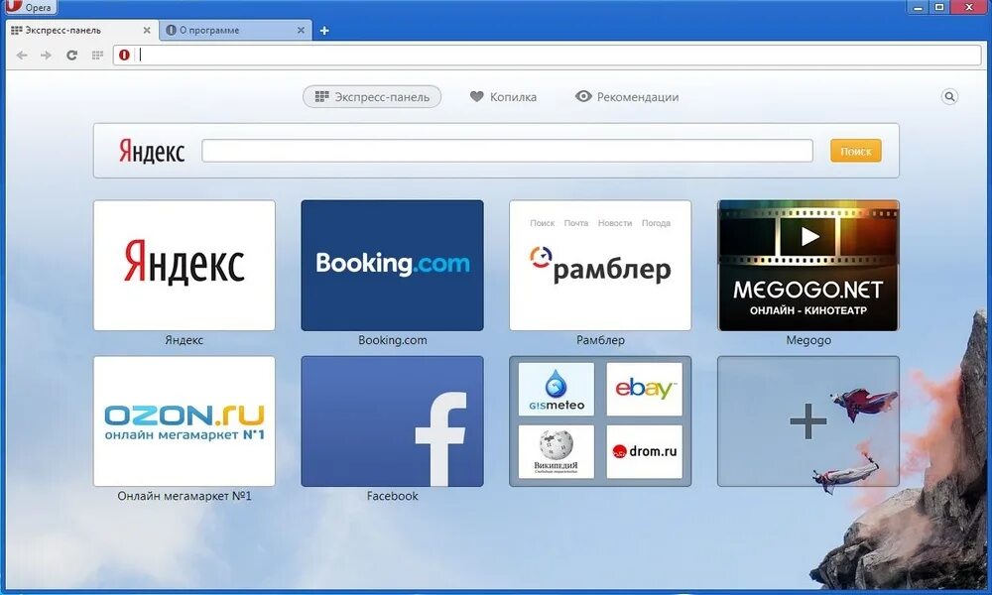Viewport: 992px width, 595px height.
Task: Click the eye icon beside Рекомендации
Action: pos(583,96)
